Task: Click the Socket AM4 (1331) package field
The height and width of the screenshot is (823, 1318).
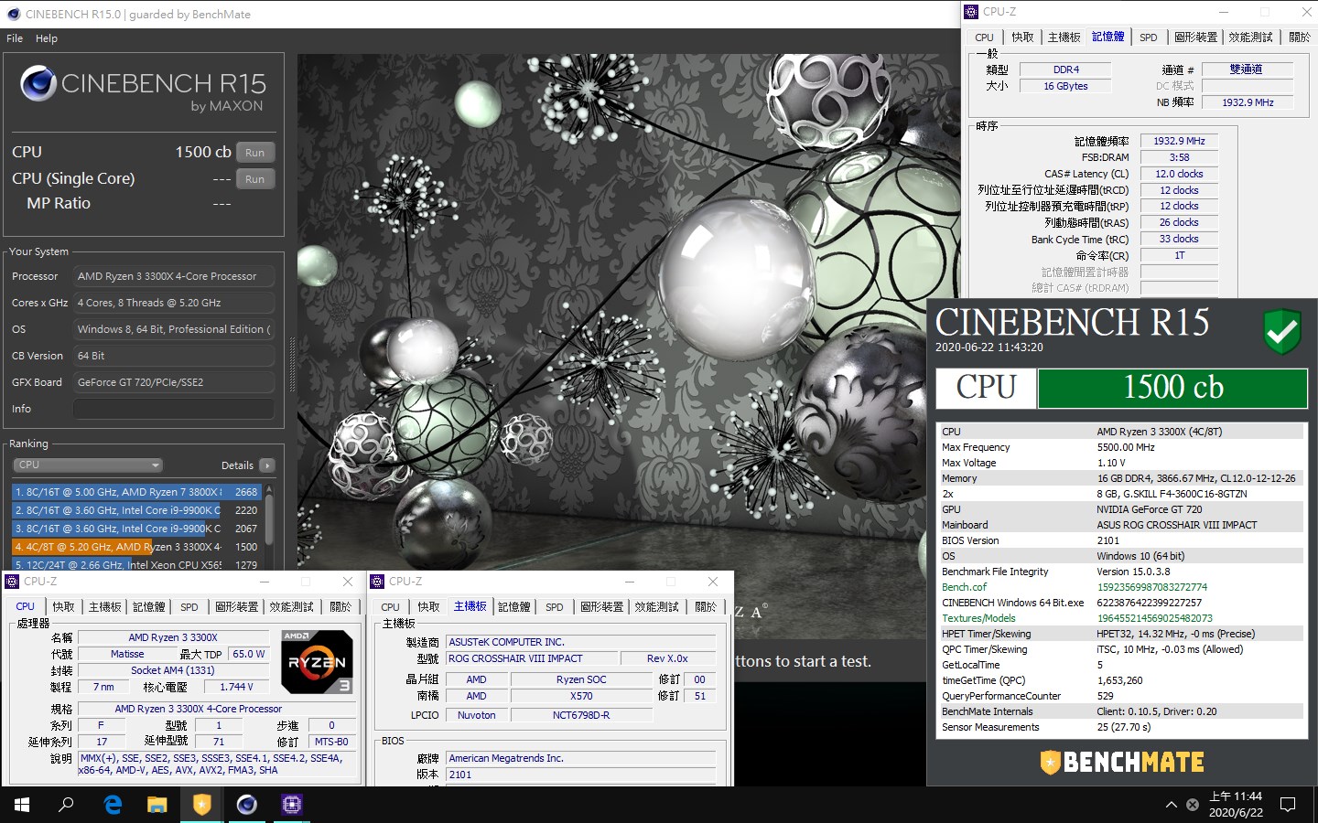Action: (173, 670)
